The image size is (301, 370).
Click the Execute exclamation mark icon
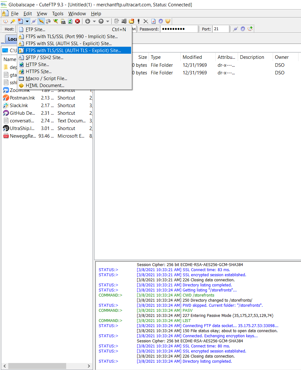point(138,21)
